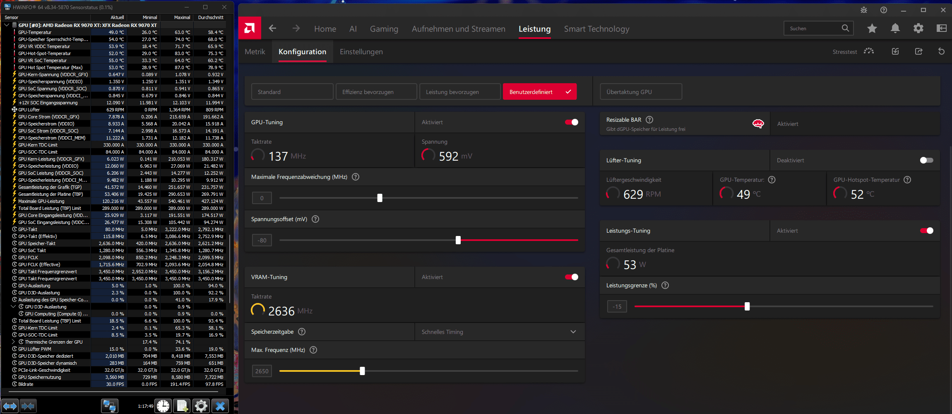
Task: Go forward with the right arrow icon
Action: [x=296, y=28]
